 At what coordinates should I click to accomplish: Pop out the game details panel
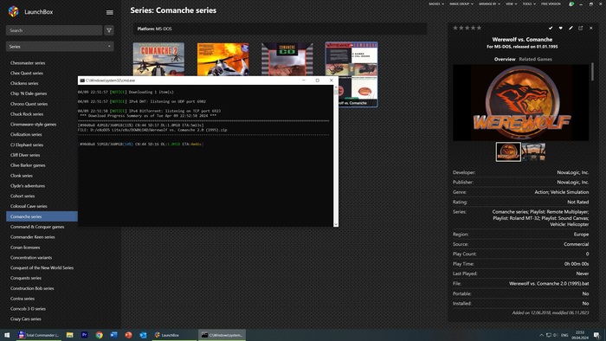pyautogui.click(x=581, y=28)
